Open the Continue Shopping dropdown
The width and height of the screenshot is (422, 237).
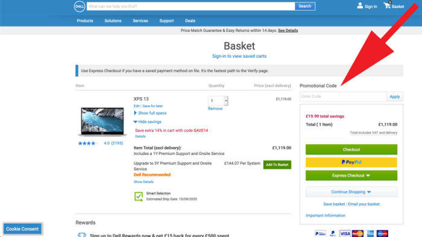coord(351,192)
